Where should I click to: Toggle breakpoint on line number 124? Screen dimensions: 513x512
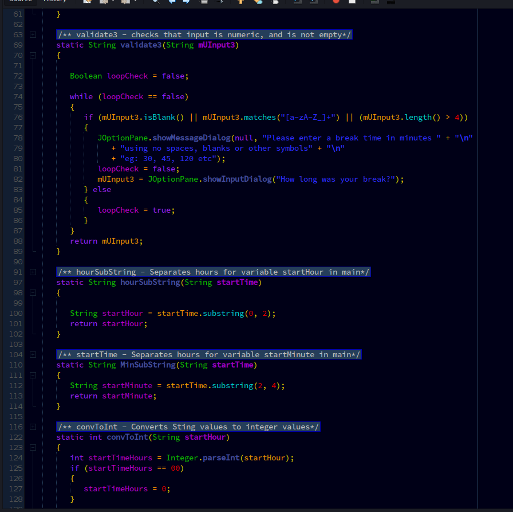(x=16, y=458)
